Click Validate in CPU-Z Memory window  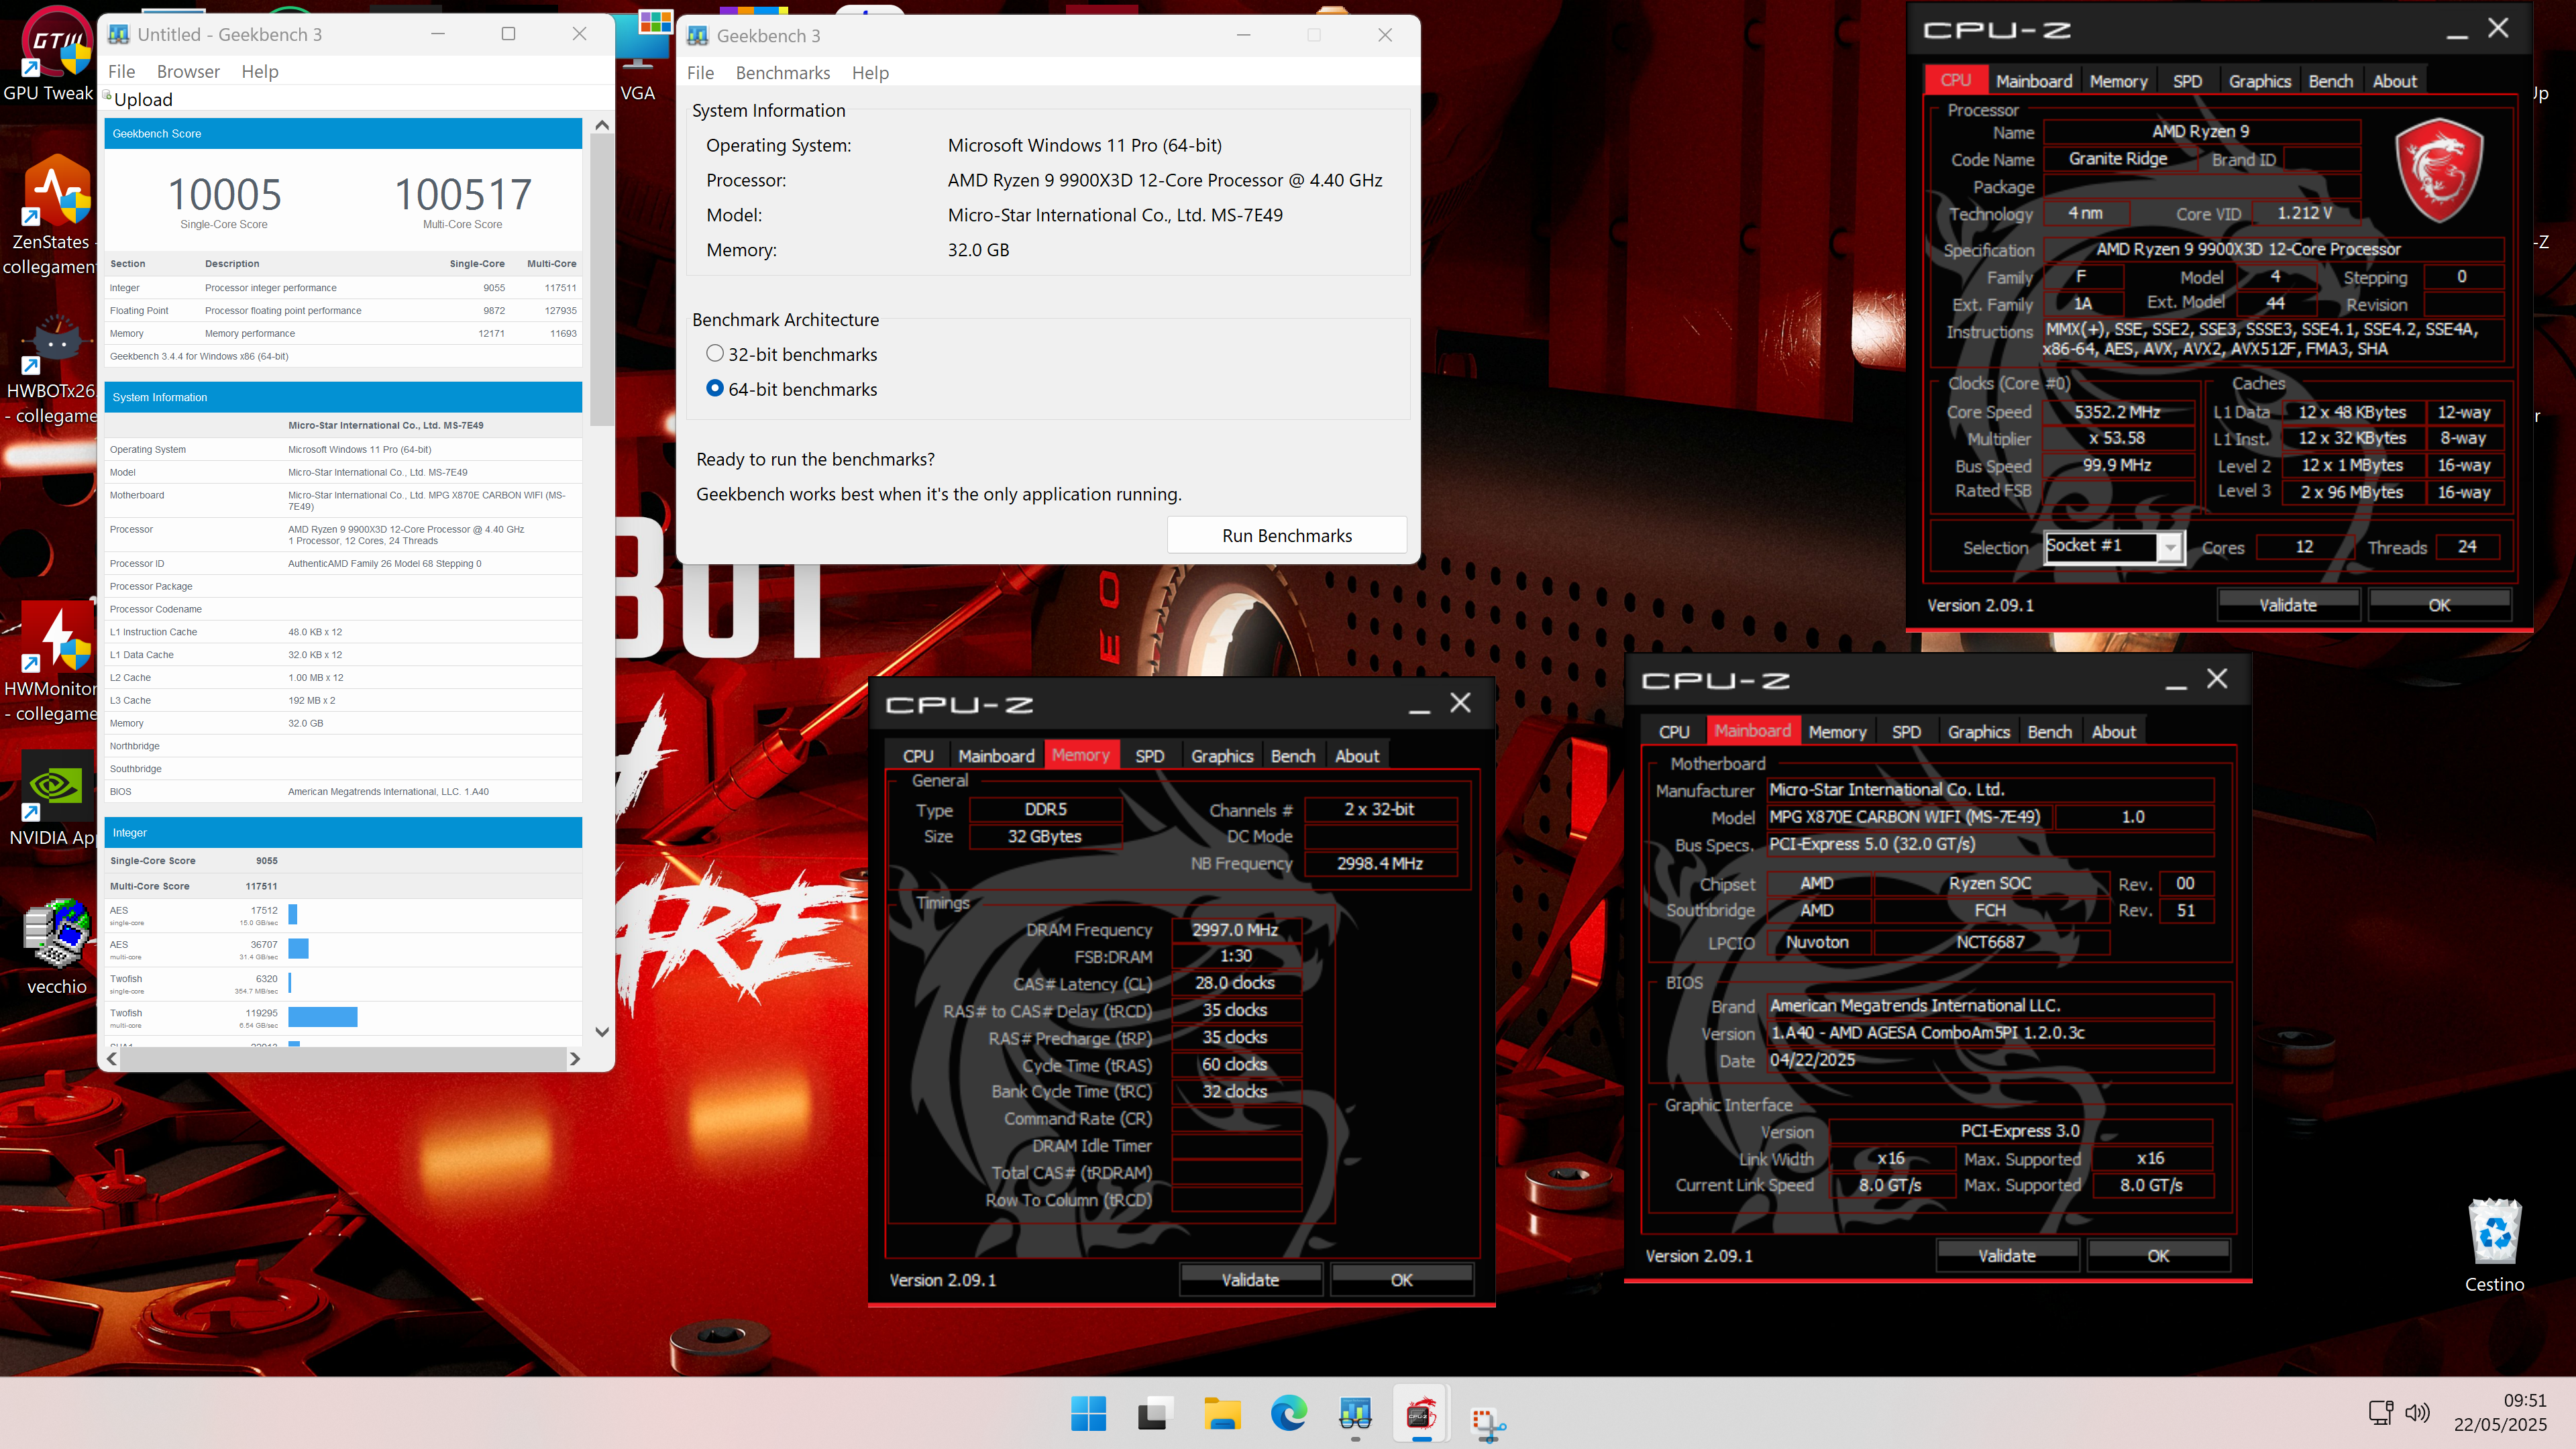1250,1279
